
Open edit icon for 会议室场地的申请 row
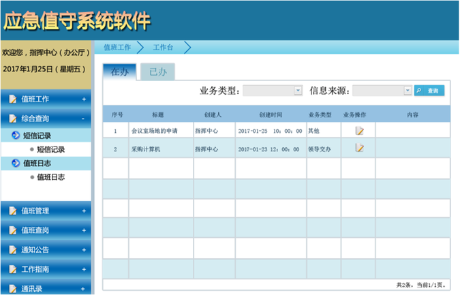[x=359, y=131]
